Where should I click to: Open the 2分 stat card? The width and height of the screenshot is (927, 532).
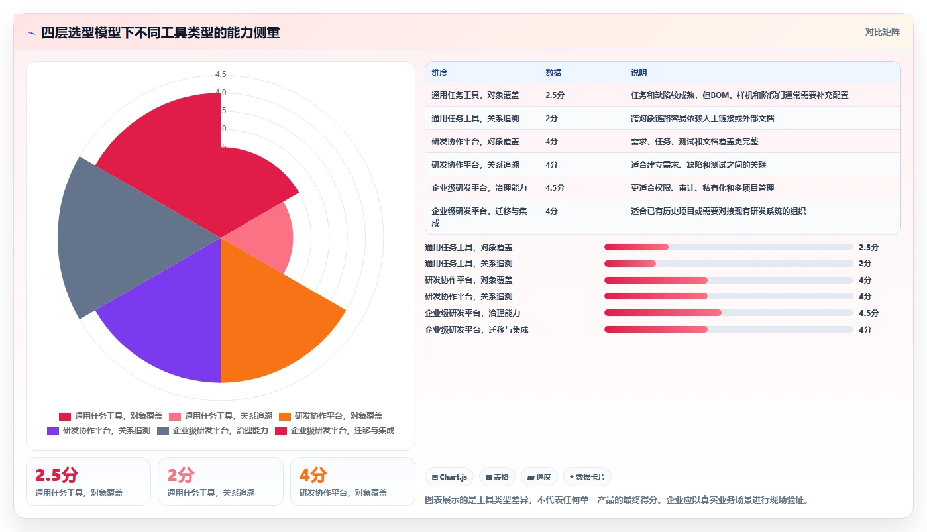point(221,482)
